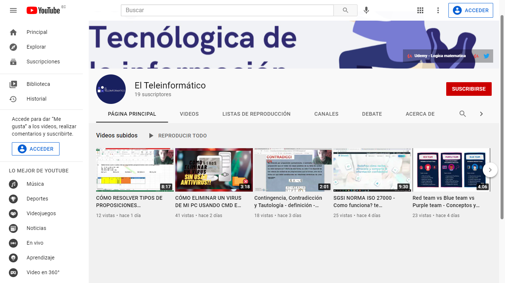Image resolution: width=505 pixels, height=283 pixels.
Task: Focus the Buscar search field
Action: [x=227, y=10]
